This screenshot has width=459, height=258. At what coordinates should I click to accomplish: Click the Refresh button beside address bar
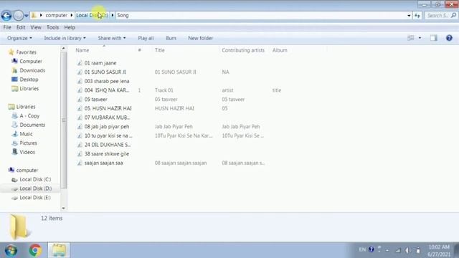(x=417, y=16)
